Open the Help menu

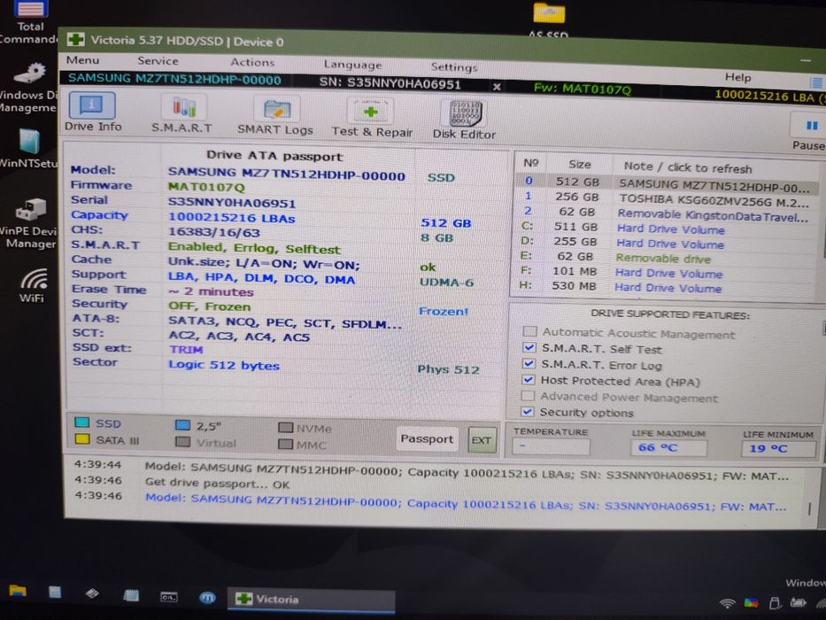pyautogui.click(x=737, y=77)
